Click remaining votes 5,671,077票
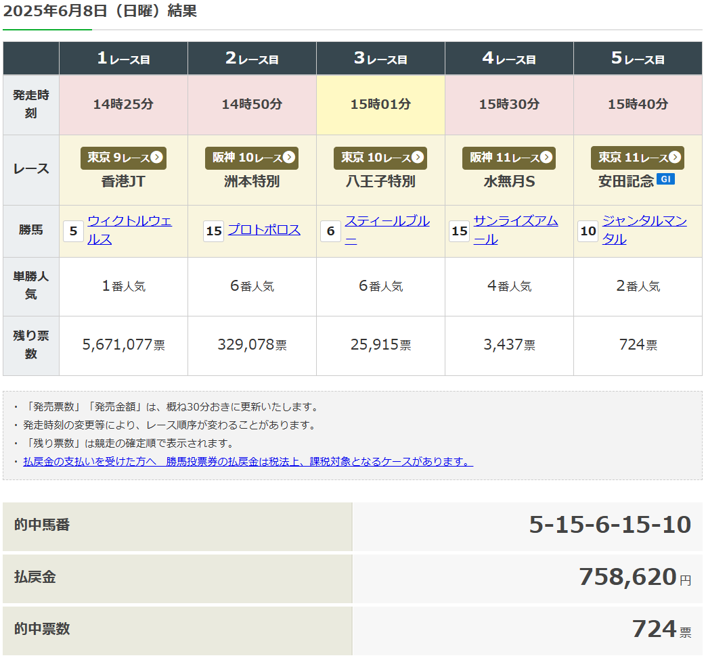The image size is (706, 660). [123, 345]
